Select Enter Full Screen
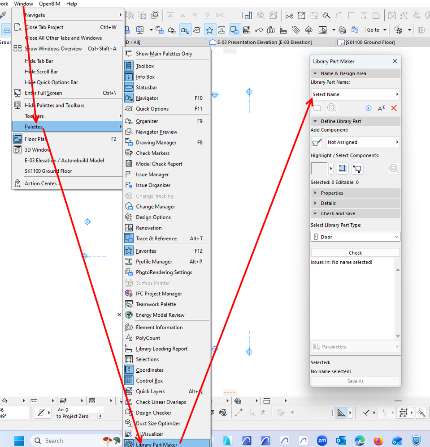The height and width of the screenshot is (447, 430). (x=67, y=93)
